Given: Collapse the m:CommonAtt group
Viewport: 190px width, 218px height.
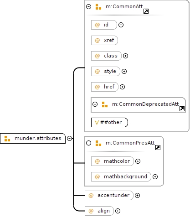Looking at the screenshot, I should click(89, 7).
